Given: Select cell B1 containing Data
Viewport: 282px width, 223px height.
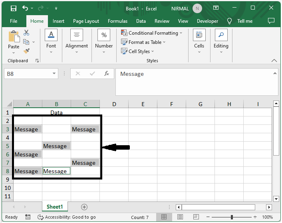Looking at the screenshot, I should point(56,112).
